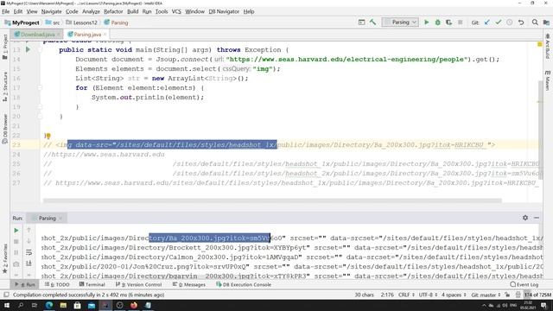The image size is (553, 311).
Task: Click Lessons12 breadcrumb in navigation bar
Action: (82, 22)
